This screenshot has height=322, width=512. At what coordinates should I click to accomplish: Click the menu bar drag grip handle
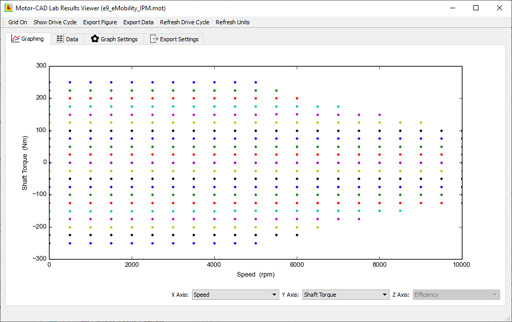(3, 22)
